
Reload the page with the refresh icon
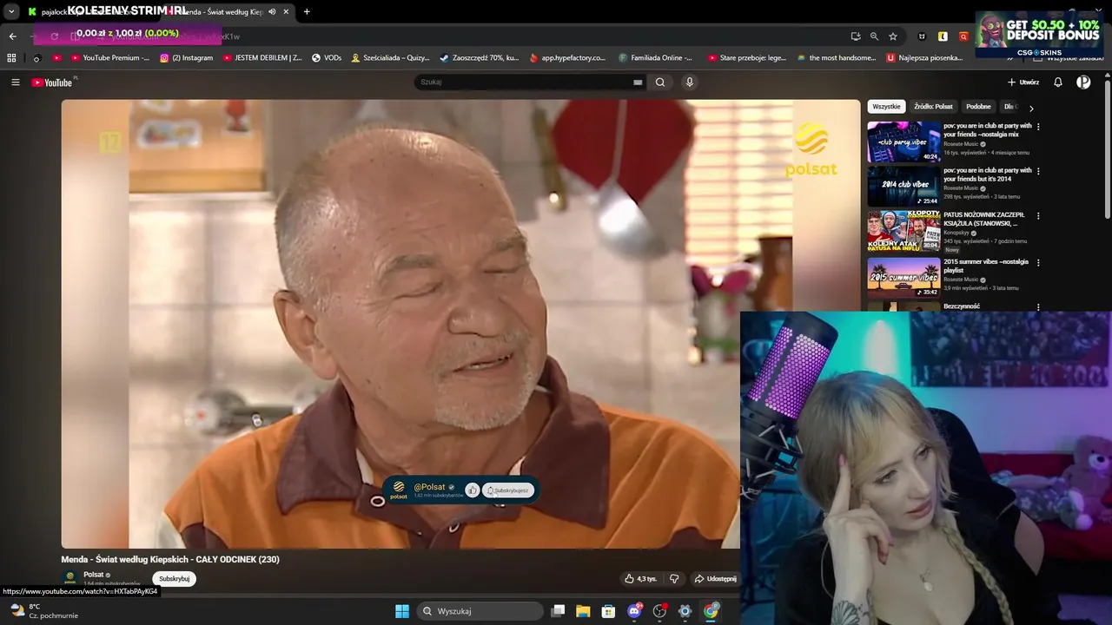pos(54,36)
